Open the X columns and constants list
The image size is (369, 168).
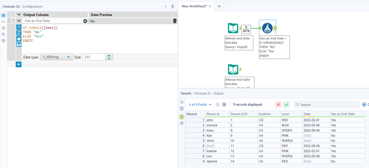19,33
